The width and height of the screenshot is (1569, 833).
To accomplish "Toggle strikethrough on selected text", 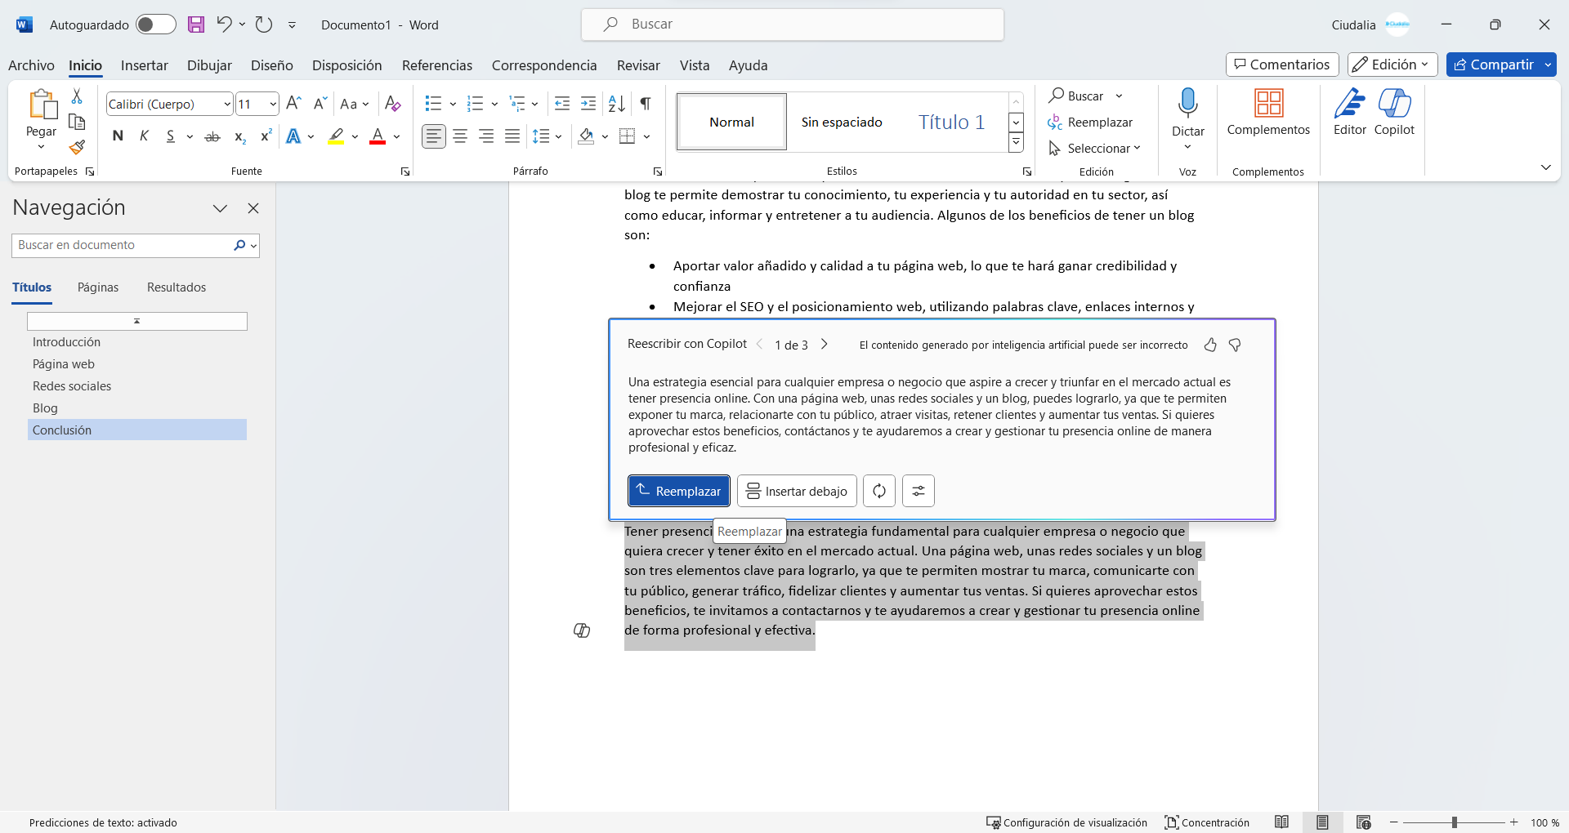I will [x=212, y=136].
